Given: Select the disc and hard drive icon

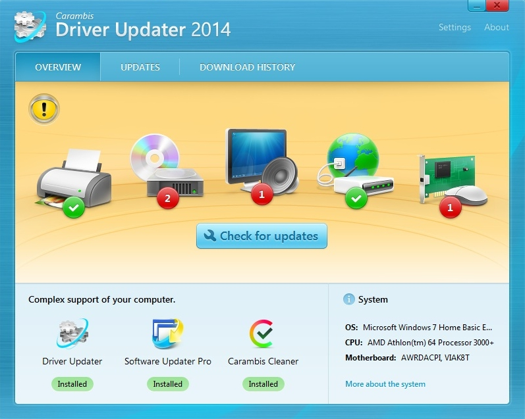Looking at the screenshot, I should pyautogui.click(x=167, y=166).
